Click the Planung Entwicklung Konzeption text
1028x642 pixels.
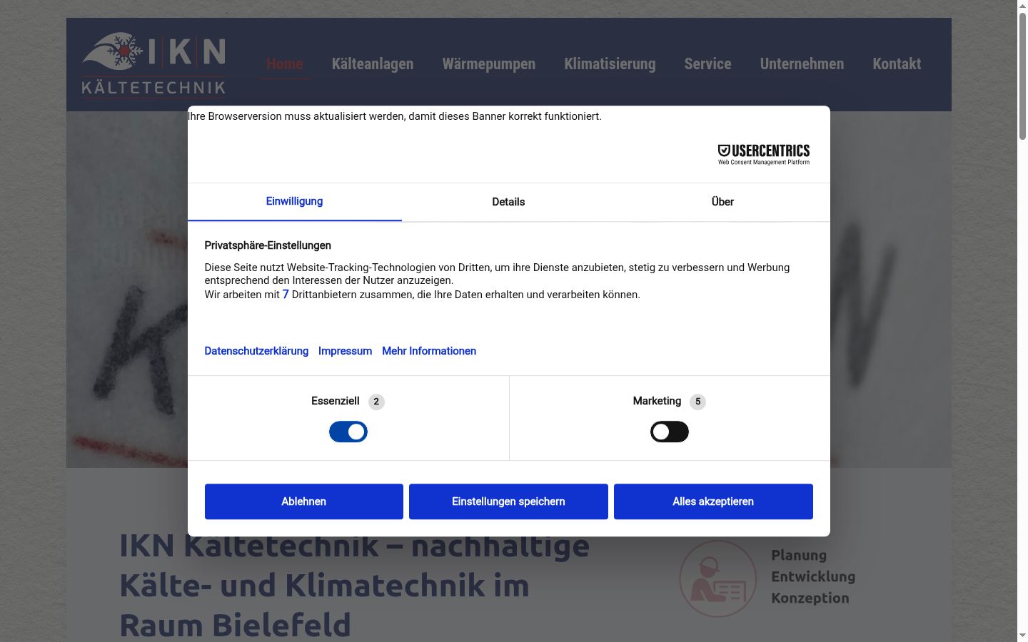click(813, 576)
